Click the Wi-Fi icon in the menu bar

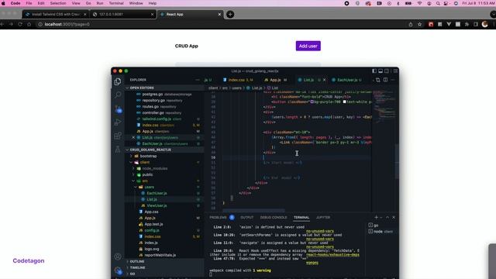tap(419, 3)
